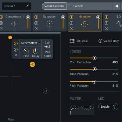Go to the previous preset arrow
Image resolution: width=122 pixels, height=122 pixels.
[117, 6]
